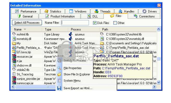Viewport: 171px width, 103px height.
Task: Enable the Other checkbox
Action: click(115, 23)
